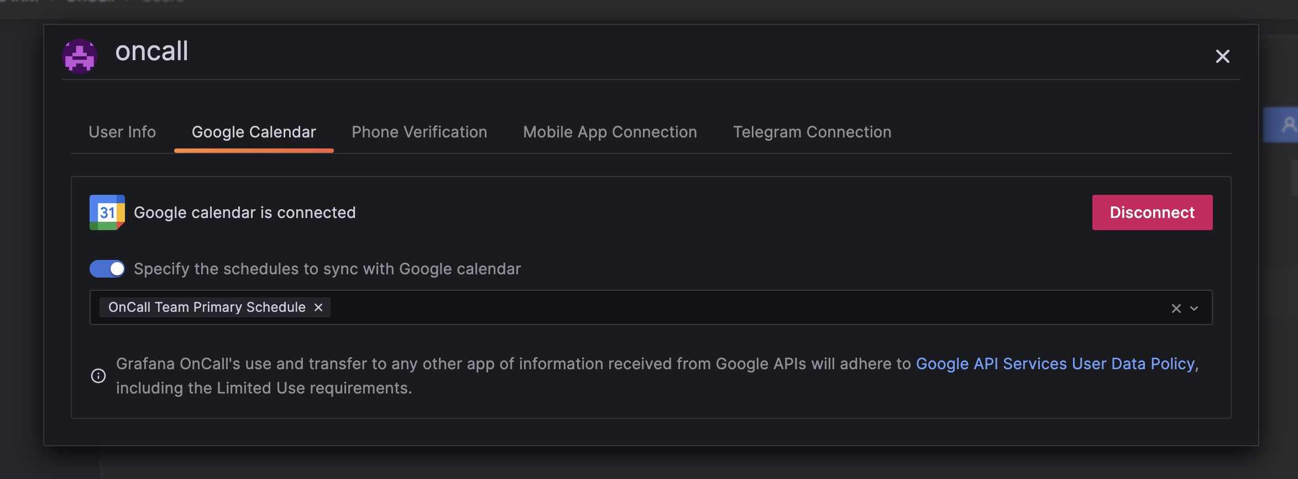This screenshot has height=479, width=1298.
Task: Click the OnCall Team Primary Schedule tag label
Action: tap(205, 307)
